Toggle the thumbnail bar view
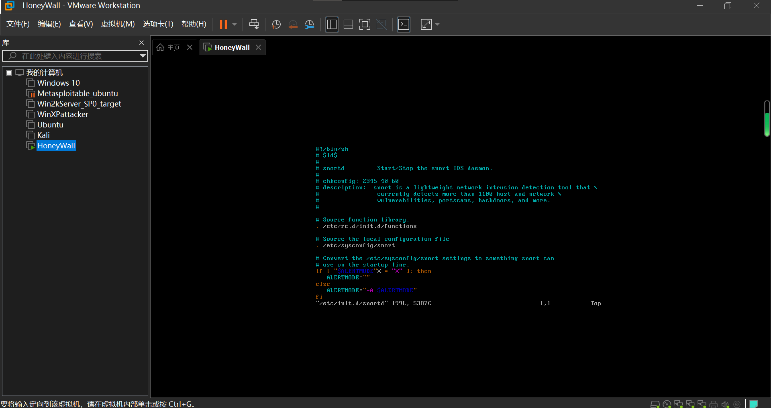Screen dimensions: 771x408 tap(349, 25)
